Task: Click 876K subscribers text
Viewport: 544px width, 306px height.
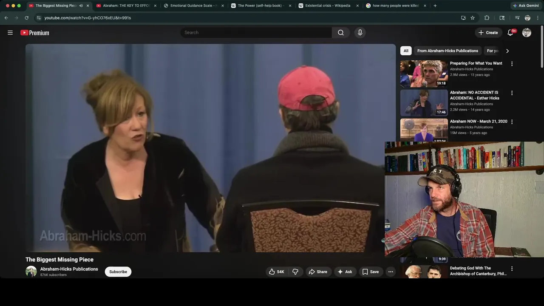Action: click(x=53, y=275)
